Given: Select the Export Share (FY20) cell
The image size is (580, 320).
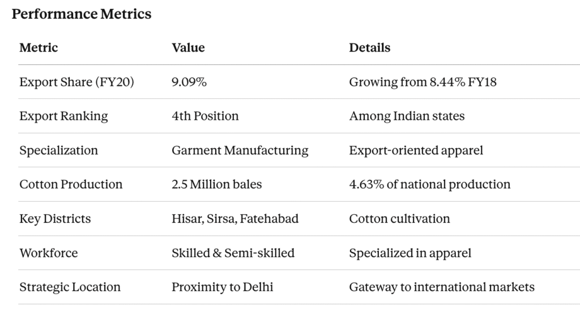Looking at the screenshot, I should (76, 82).
